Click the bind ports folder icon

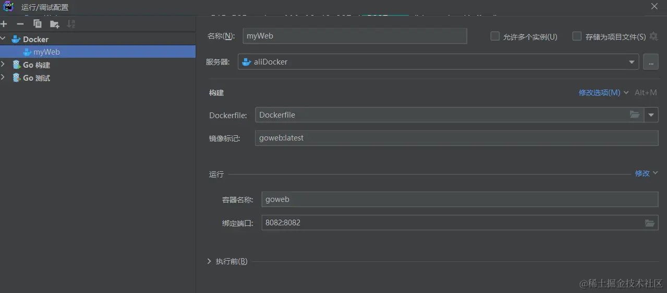click(649, 223)
